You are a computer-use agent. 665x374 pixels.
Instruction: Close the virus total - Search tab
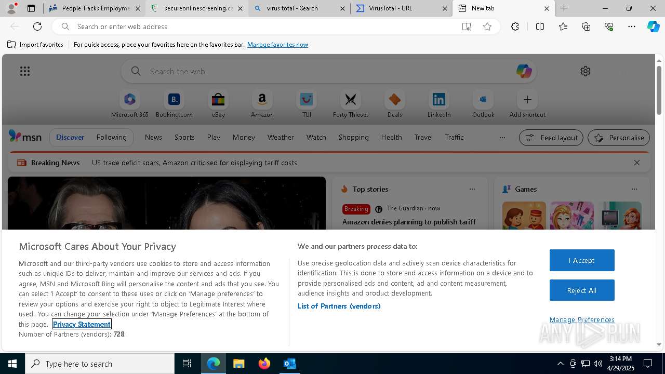click(x=342, y=8)
